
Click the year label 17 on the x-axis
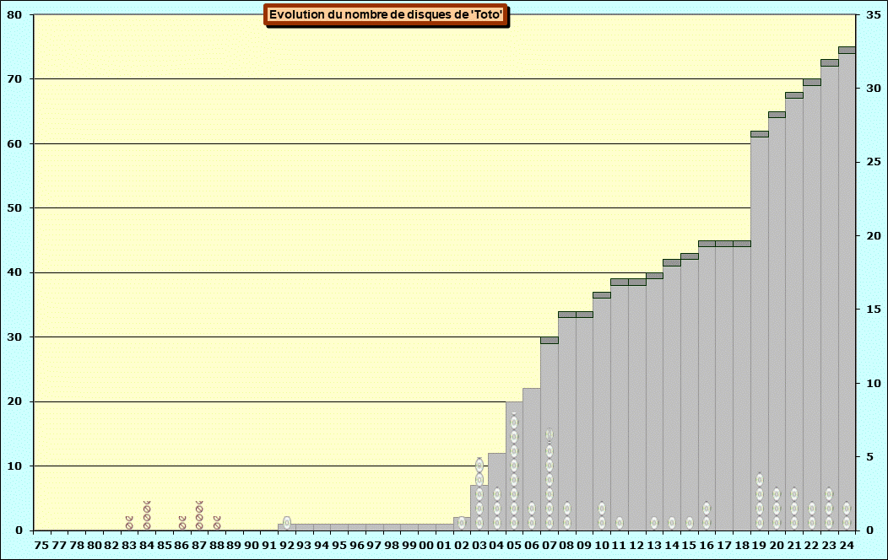click(x=724, y=546)
